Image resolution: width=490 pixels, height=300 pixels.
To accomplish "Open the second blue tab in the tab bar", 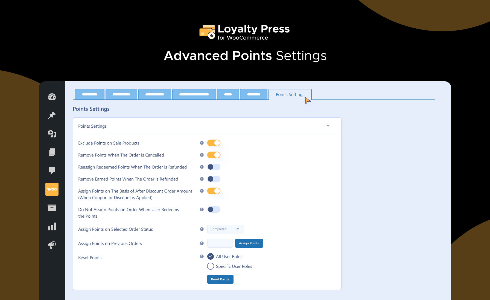I will pyautogui.click(x=121, y=94).
